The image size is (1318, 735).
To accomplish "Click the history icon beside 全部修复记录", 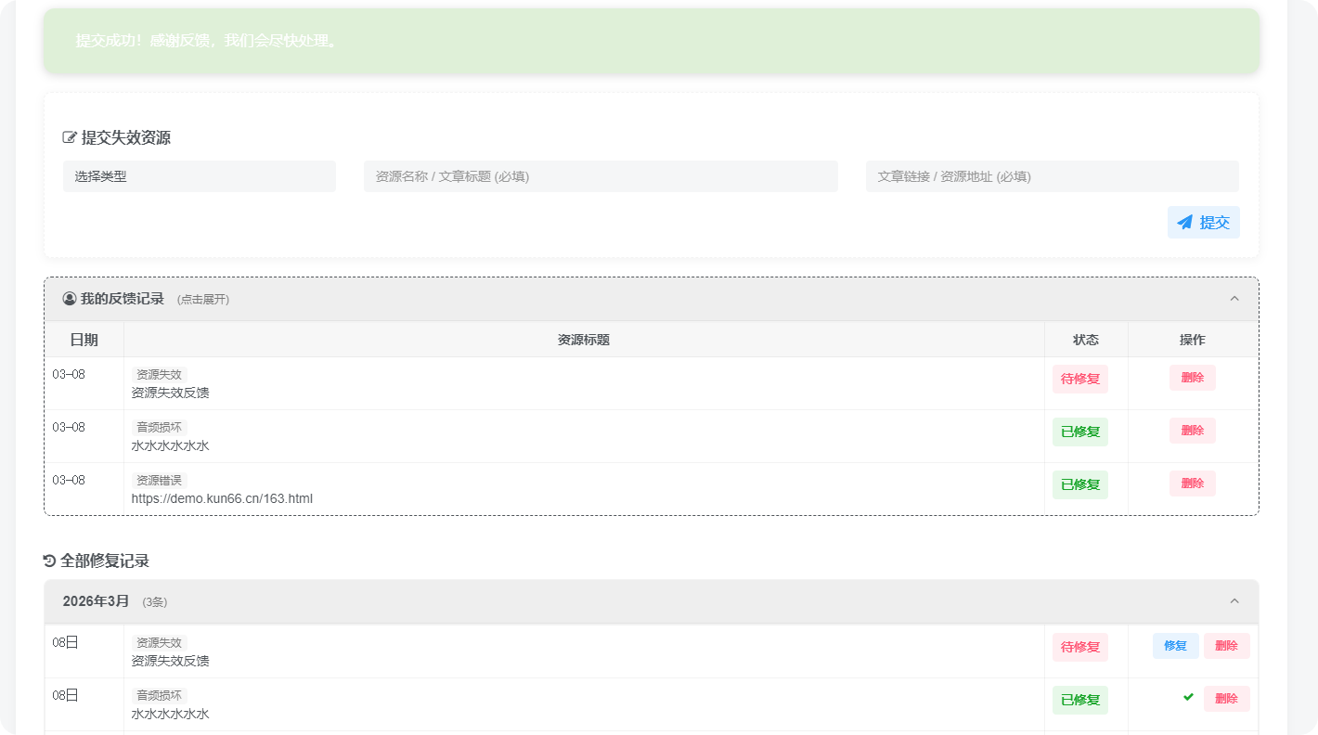I will click(x=50, y=561).
